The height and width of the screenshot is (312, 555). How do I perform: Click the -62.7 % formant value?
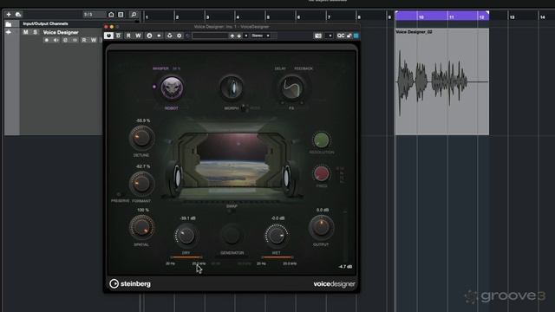click(143, 166)
